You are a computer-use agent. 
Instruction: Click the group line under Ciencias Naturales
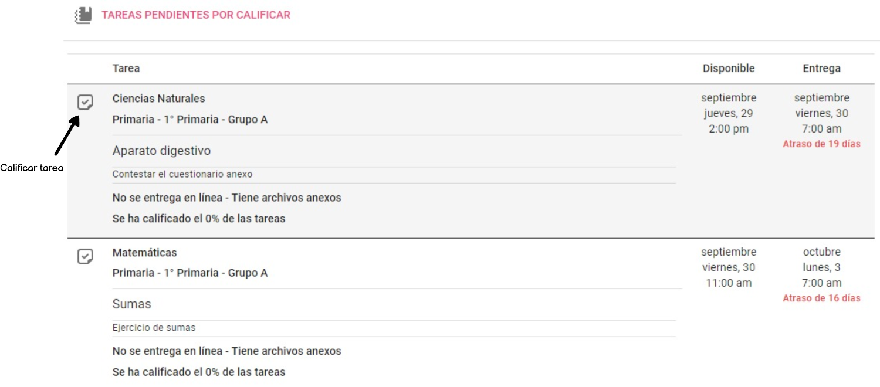pyautogui.click(x=189, y=120)
